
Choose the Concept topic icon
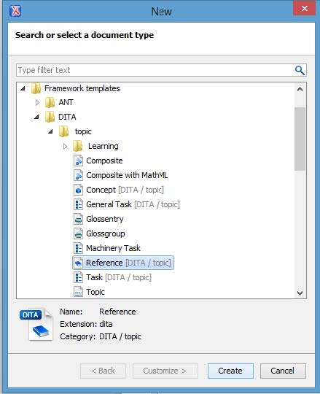78,190
